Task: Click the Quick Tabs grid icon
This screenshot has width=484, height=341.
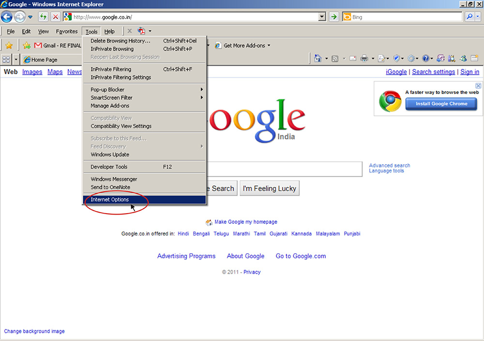Action: 6,59
